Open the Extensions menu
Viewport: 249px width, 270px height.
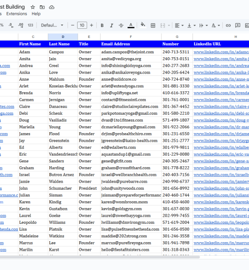[17, 14]
